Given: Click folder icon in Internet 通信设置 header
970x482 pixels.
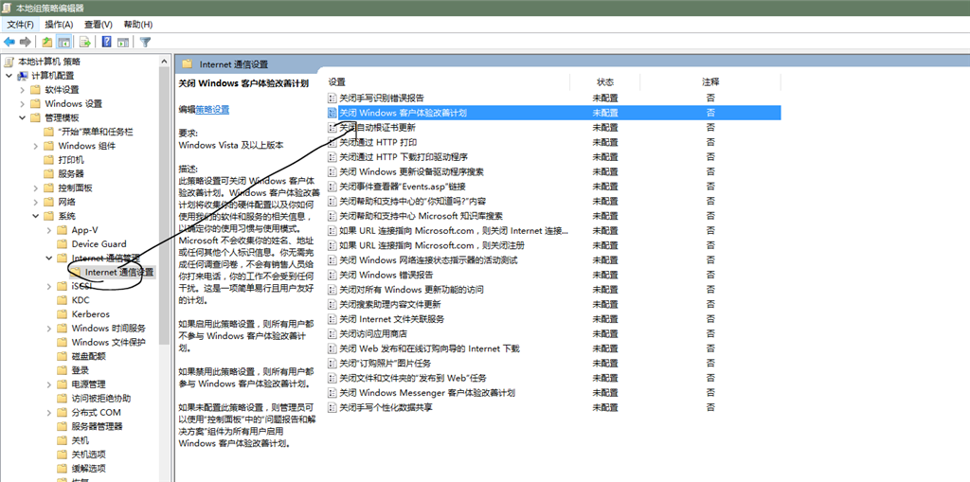Looking at the screenshot, I should coord(188,63).
